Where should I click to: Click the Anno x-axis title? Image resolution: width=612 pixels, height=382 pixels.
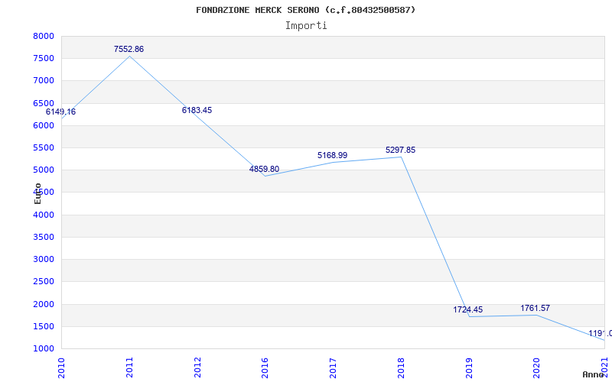(593, 374)
